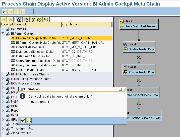Screen dimensions: 180x137
Task: Expand the WorkFlow TLC node
Action: click(3, 133)
